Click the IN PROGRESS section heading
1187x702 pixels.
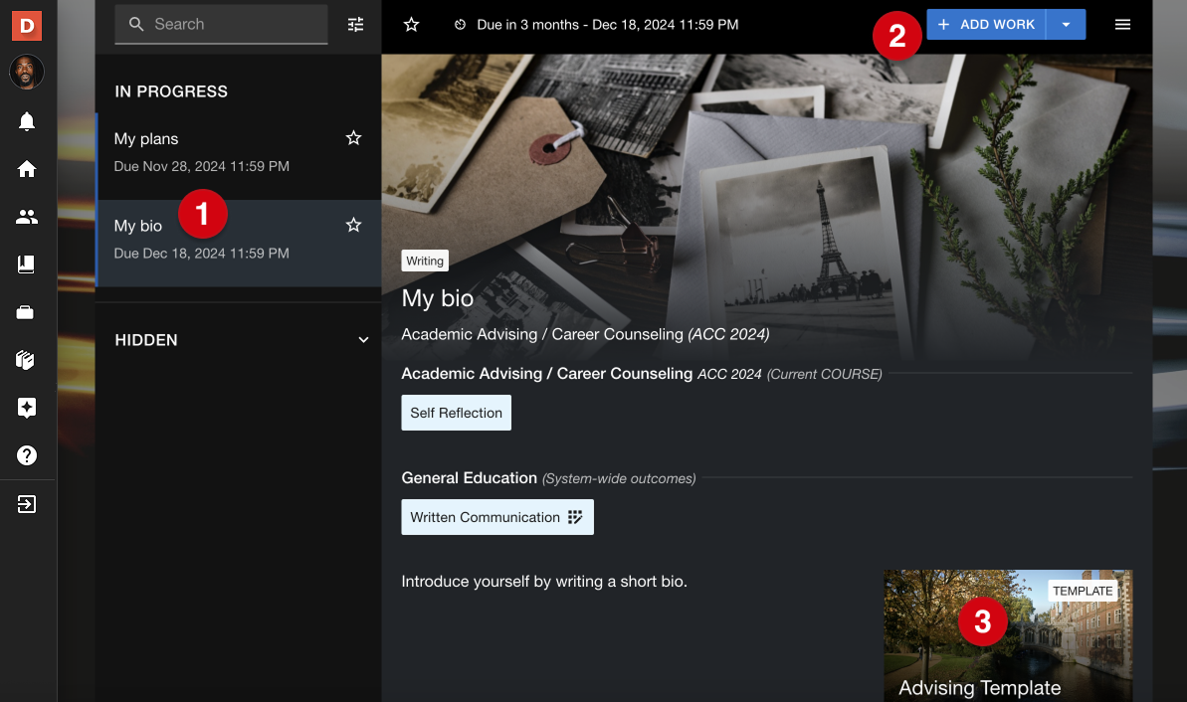(x=171, y=91)
